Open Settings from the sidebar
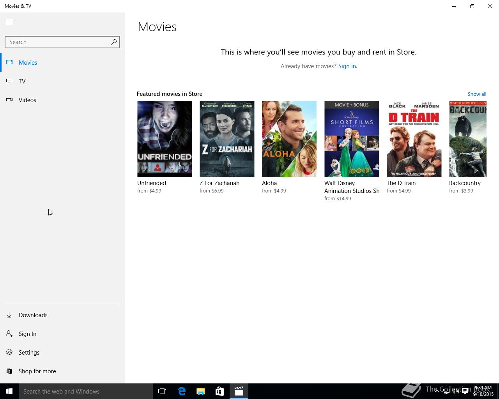Viewport: 499px width, 399px height. click(x=62, y=352)
